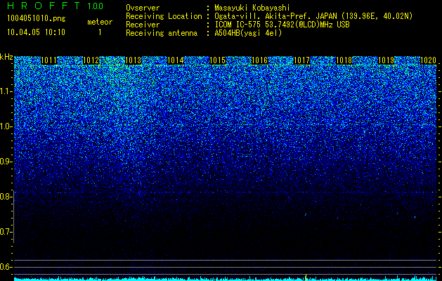Select the 1017 time marker
The image size is (442, 281).
tap(302, 60)
